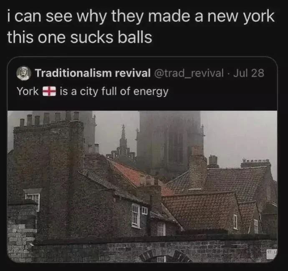Screen dimensions: 288x271
Task: Click the England flag emoji
Action: (49, 91)
